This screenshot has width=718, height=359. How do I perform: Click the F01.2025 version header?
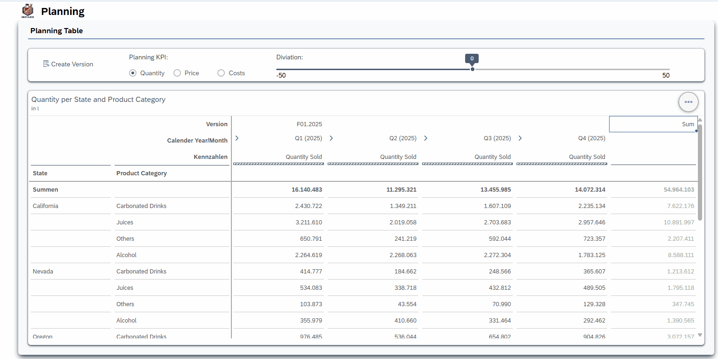(309, 124)
